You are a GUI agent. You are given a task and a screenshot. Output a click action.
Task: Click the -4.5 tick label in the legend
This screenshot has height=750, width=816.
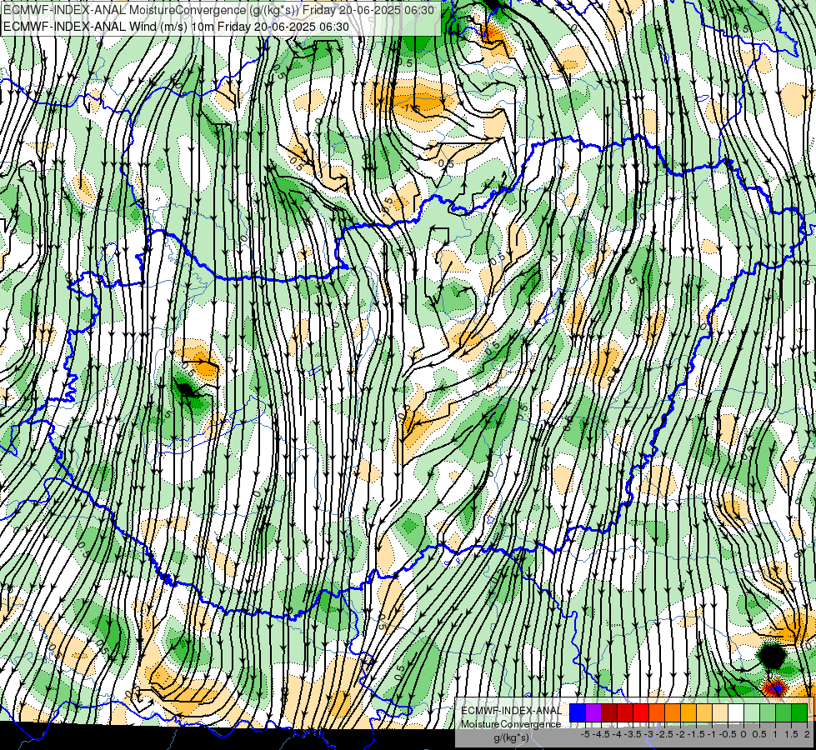click(601, 734)
